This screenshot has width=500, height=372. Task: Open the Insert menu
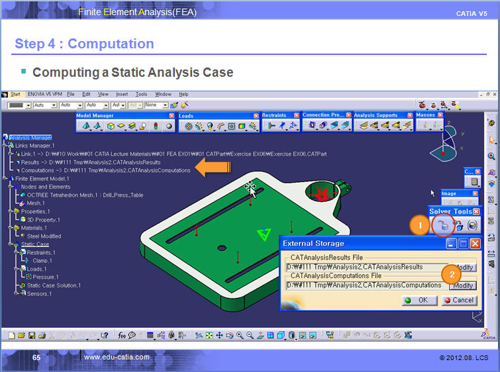pos(122,95)
